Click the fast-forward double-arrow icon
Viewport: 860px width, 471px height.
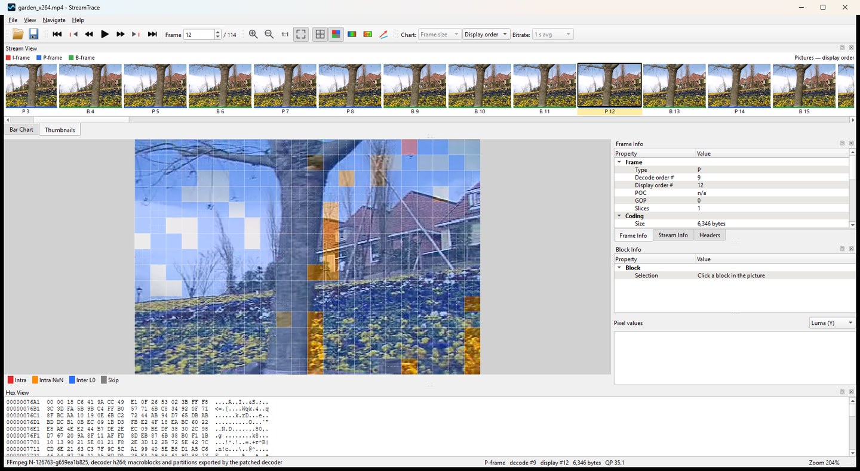pos(121,35)
